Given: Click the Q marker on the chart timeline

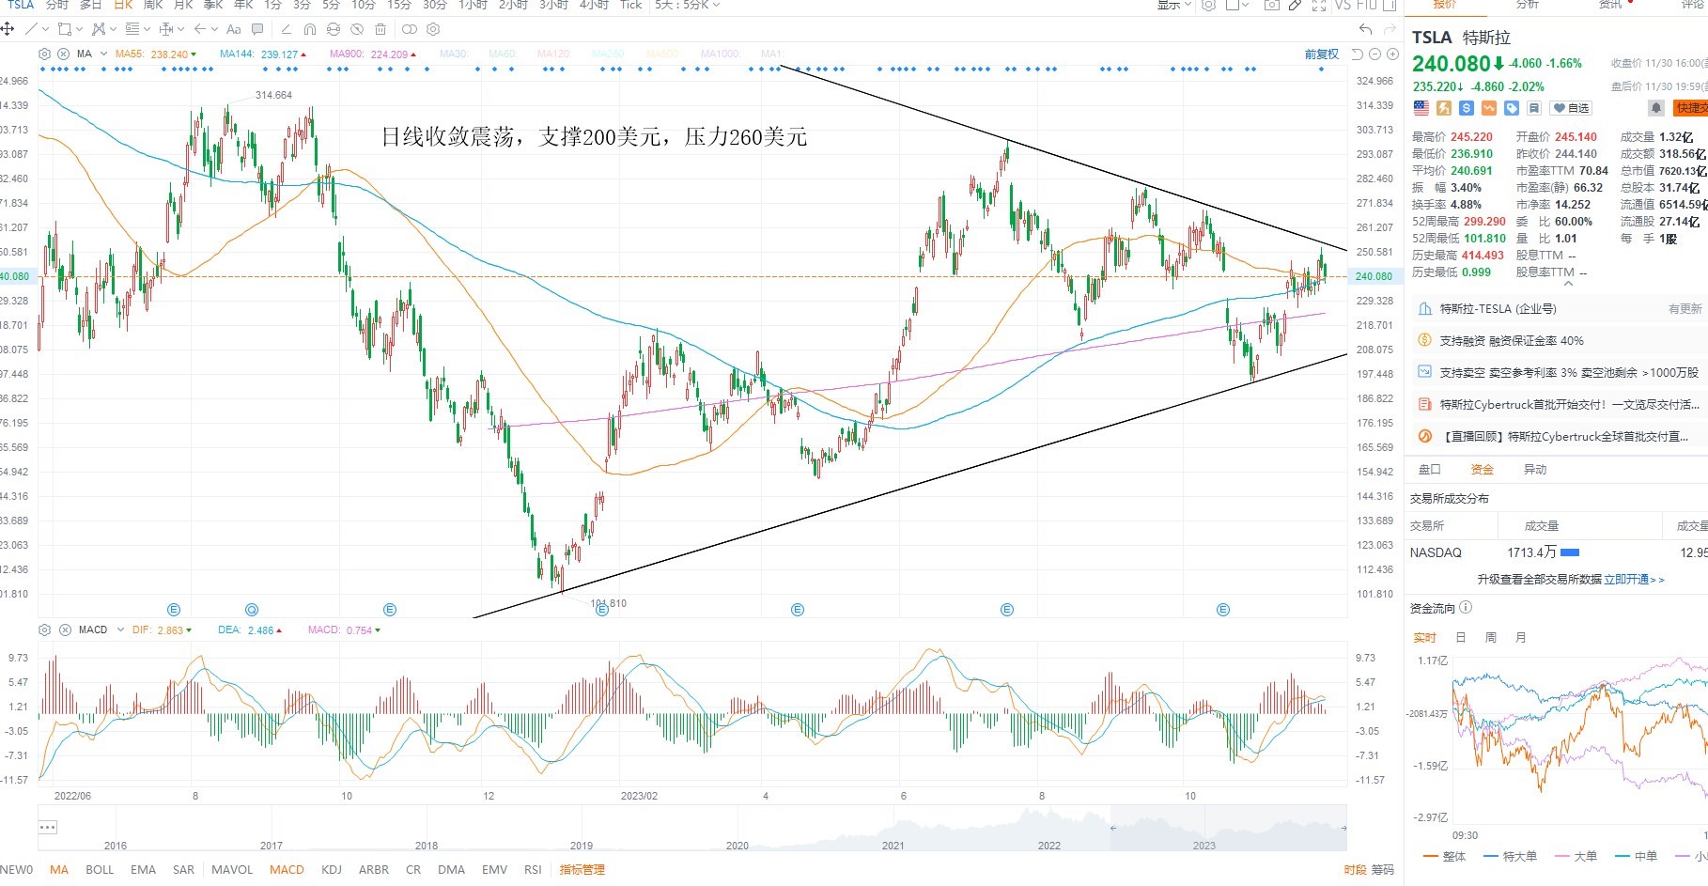Looking at the screenshot, I should [x=251, y=610].
